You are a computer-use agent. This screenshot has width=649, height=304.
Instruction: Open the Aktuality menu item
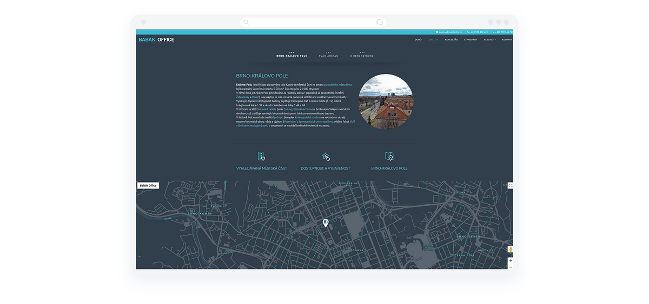489,39
